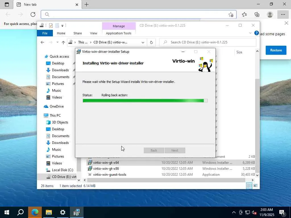Open Edge Favorites list icon
This screenshot has width=291, height=218.
(x=244, y=14)
